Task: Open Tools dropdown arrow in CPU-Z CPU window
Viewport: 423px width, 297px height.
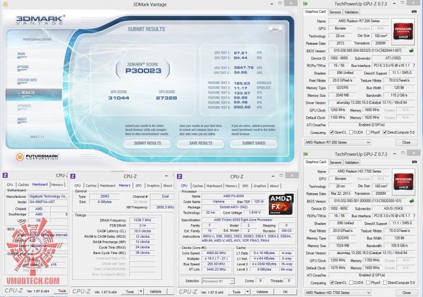Action: tap(247, 292)
